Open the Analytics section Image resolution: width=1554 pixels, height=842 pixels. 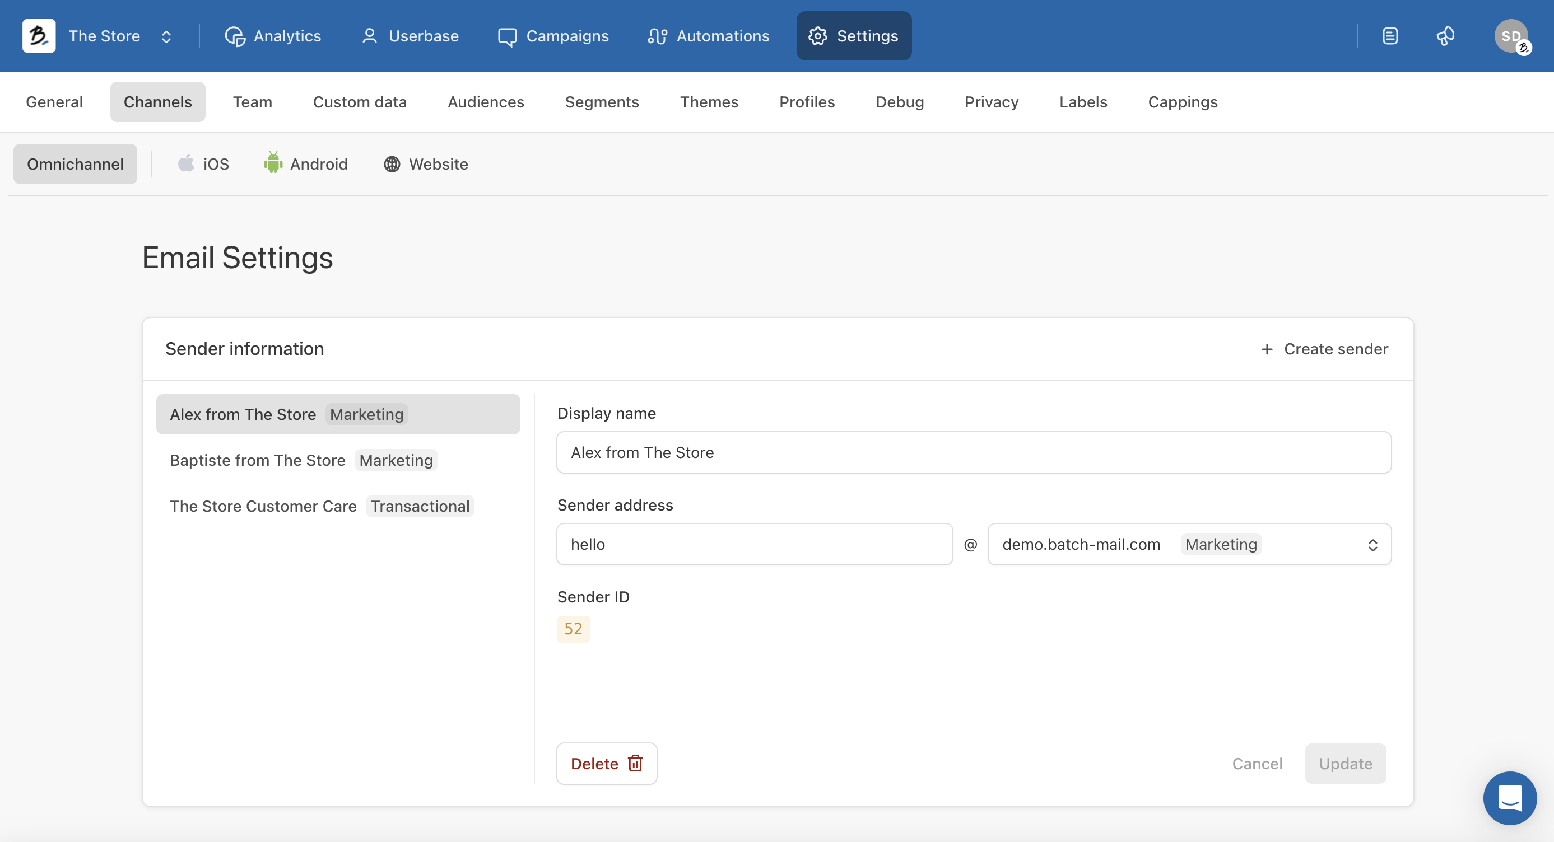[273, 36]
